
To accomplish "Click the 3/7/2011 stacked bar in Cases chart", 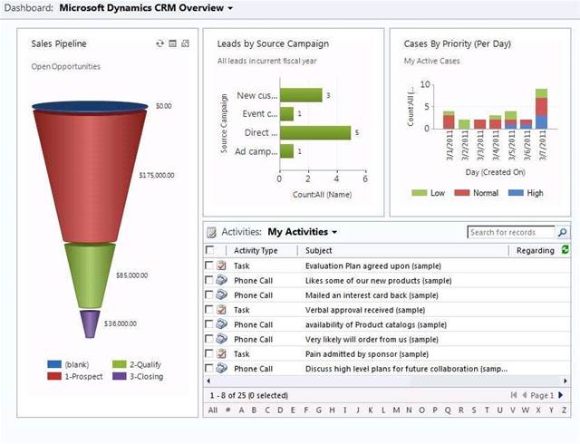I will pyautogui.click(x=541, y=109).
